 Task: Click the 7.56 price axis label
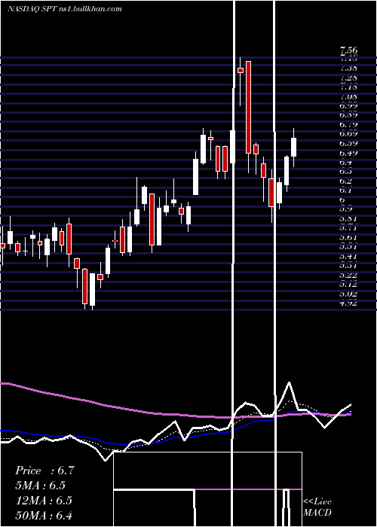tap(348, 50)
